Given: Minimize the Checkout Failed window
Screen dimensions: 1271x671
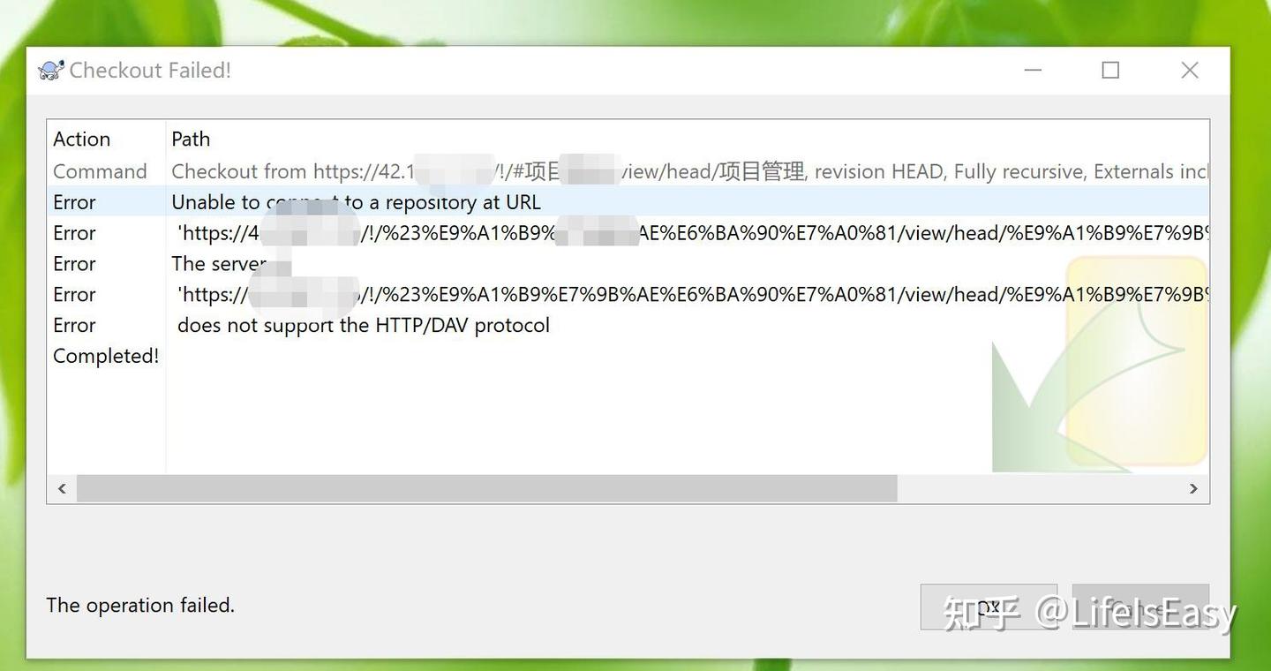Looking at the screenshot, I should [x=1033, y=71].
